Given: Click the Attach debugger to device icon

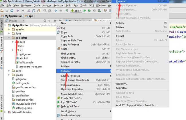Looking at the screenshot, I should click(x=99, y=11).
